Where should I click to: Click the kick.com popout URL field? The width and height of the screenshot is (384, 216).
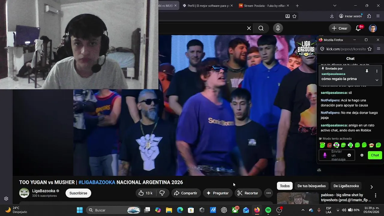coord(346,49)
